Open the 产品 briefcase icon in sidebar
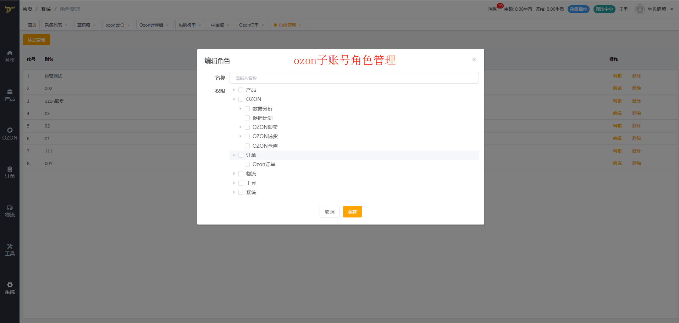 [x=10, y=91]
